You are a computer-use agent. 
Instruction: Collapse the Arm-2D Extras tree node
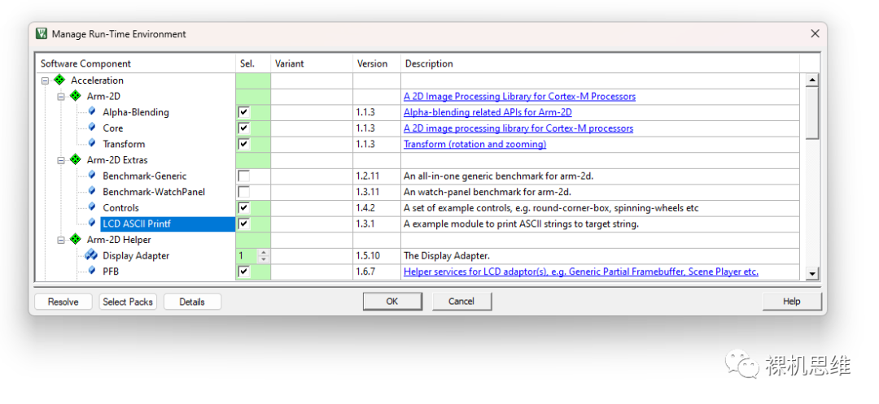tap(61, 160)
